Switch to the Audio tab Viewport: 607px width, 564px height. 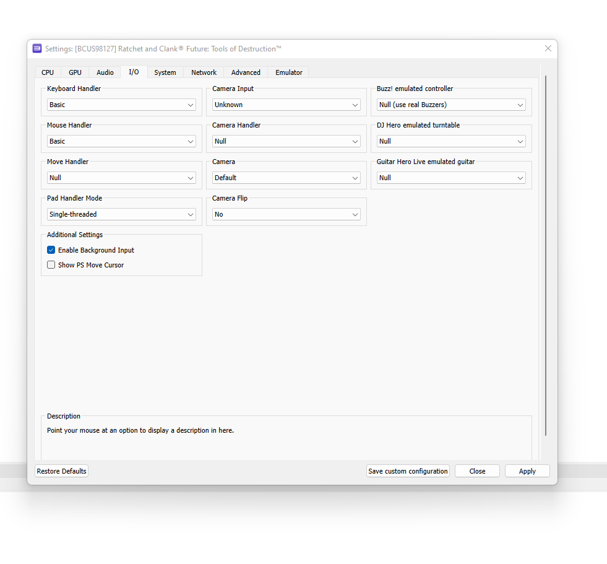click(105, 72)
